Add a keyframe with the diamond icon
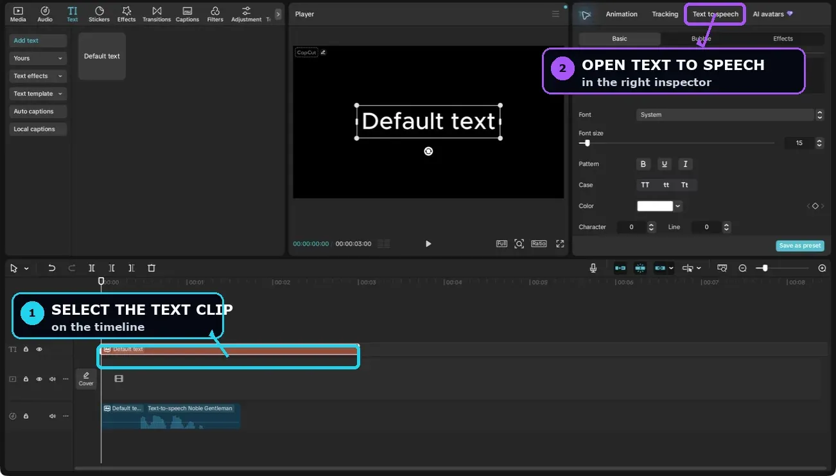The height and width of the screenshot is (476, 836). coord(815,206)
